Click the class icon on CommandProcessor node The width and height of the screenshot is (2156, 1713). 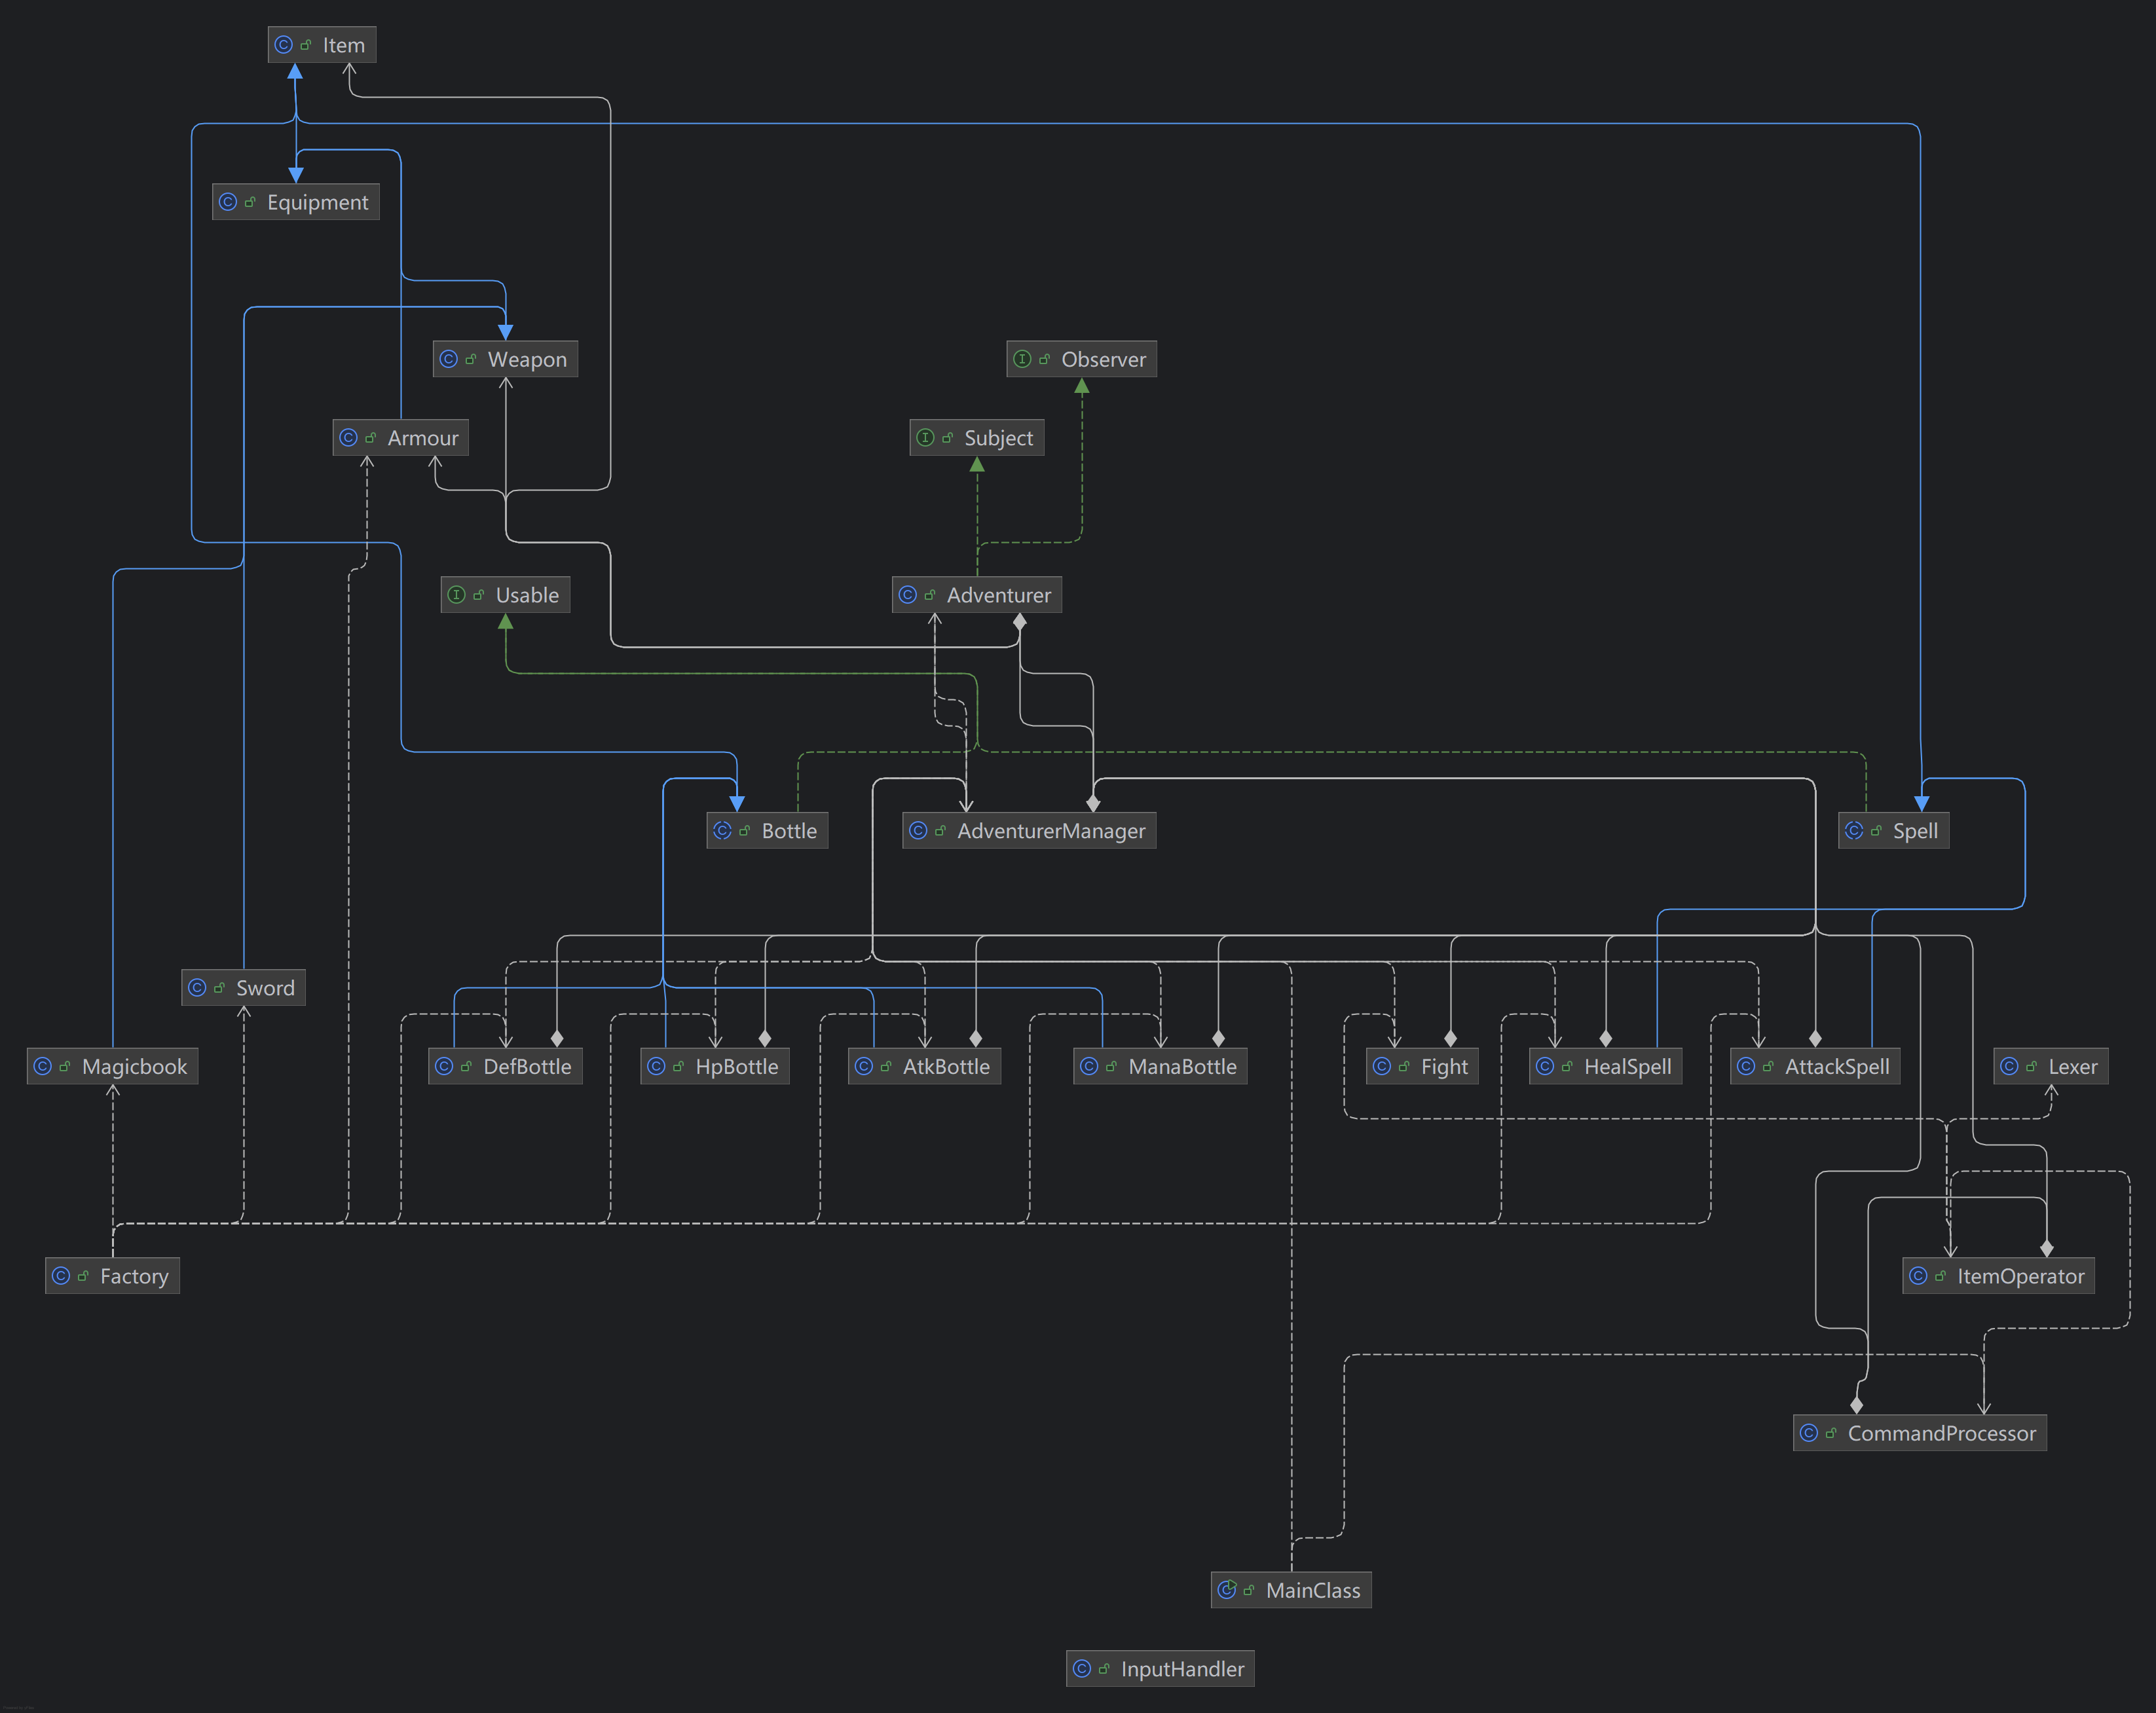1809,1433
